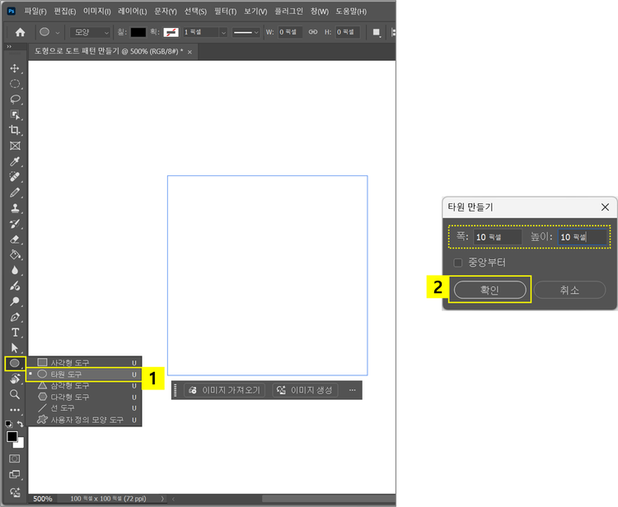Select the Hand tool
618x507 pixels.
pyautogui.click(x=15, y=379)
